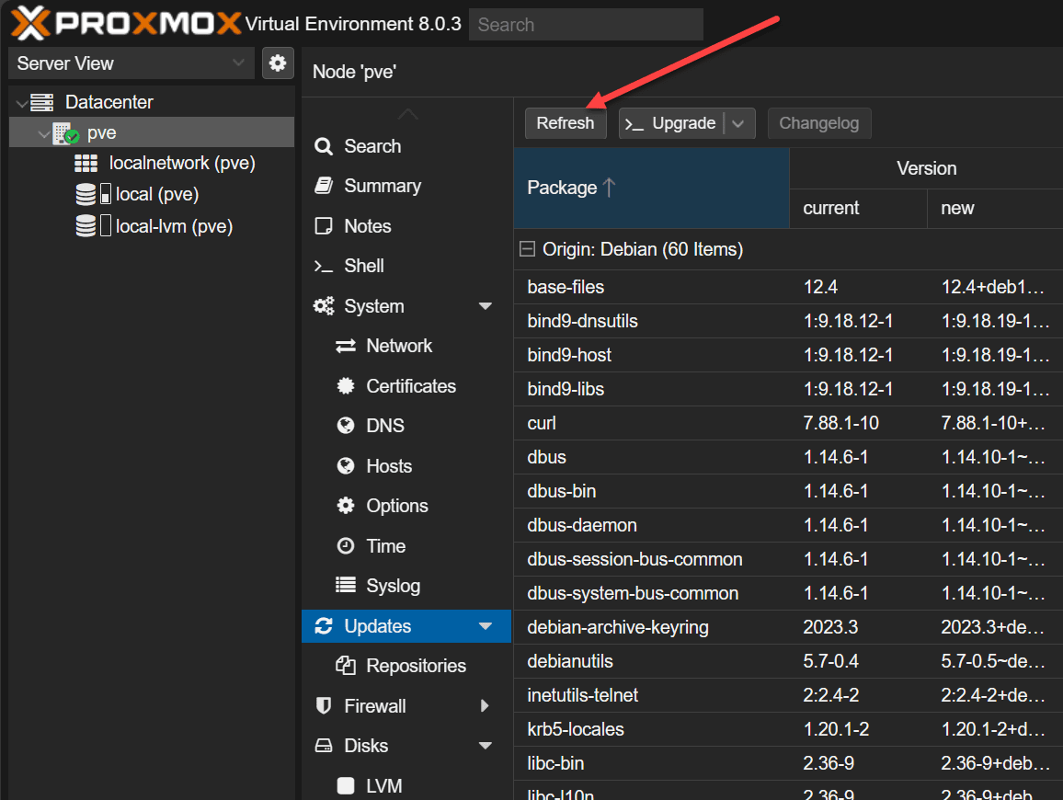Open the Shell menu item

(x=406, y=266)
